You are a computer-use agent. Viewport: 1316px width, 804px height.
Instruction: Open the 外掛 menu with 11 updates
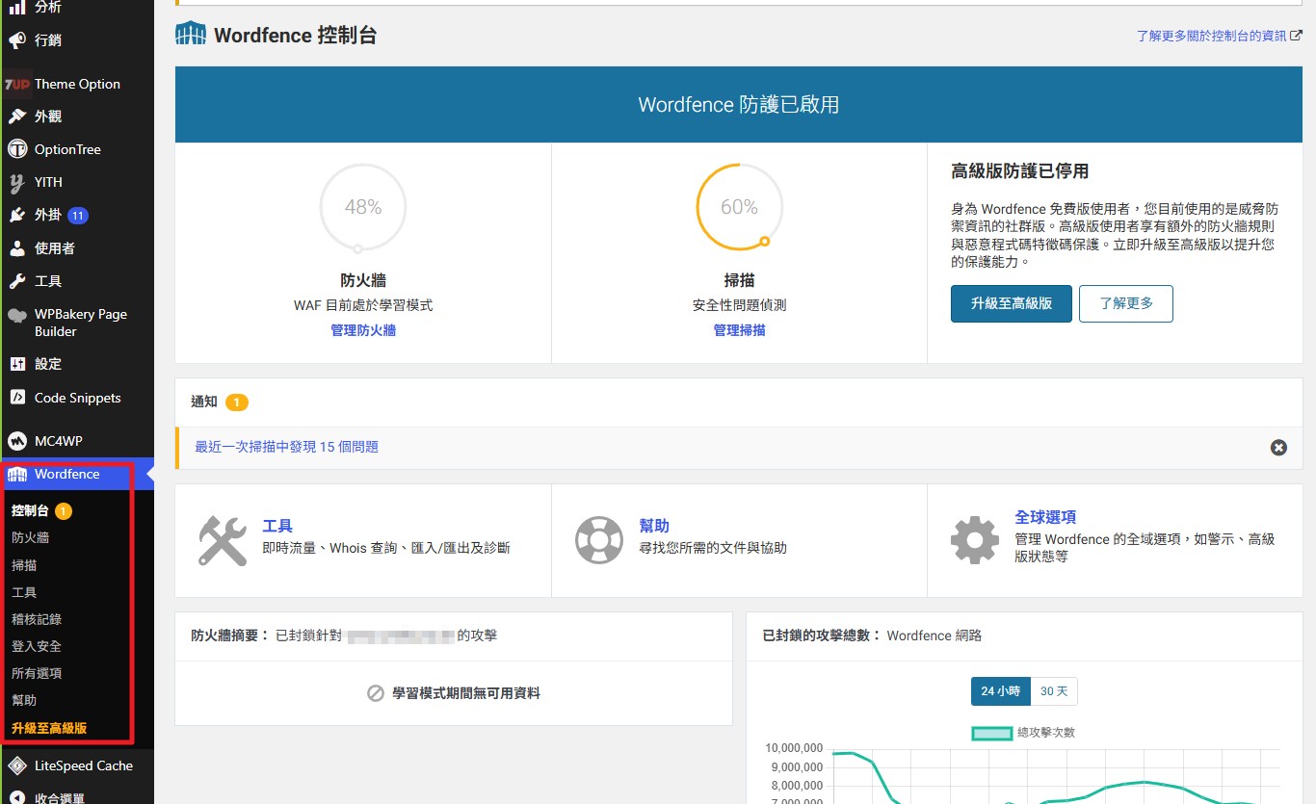point(48,215)
